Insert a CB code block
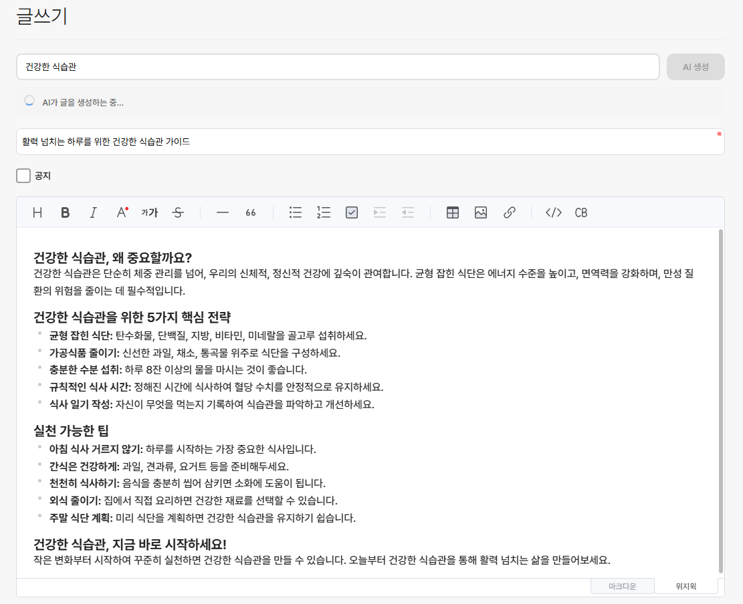Viewport: 743px width, 604px height. [581, 212]
